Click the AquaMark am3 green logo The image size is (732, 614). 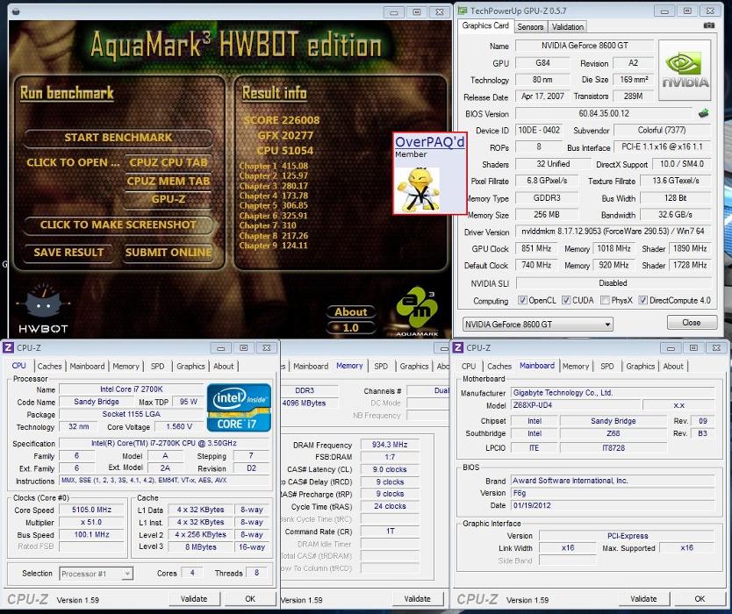pyautogui.click(x=417, y=309)
